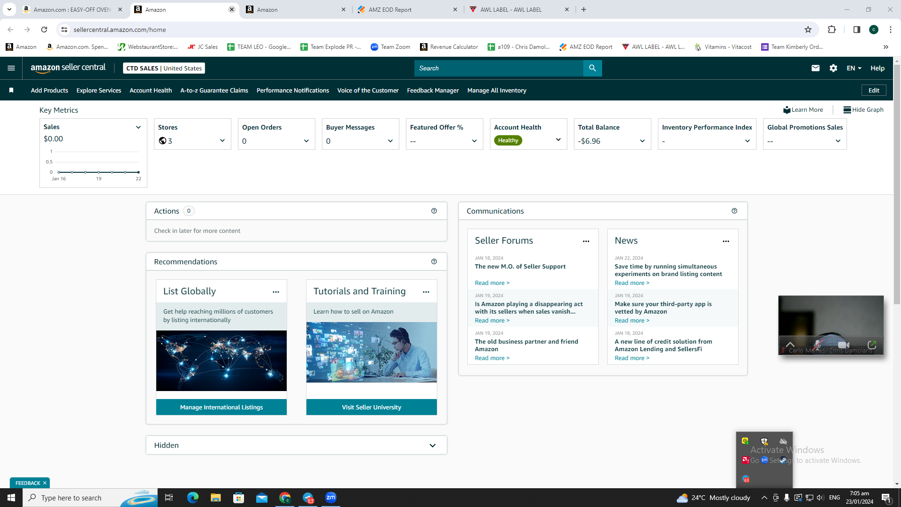Screen dimensions: 901x507
Task: Open Performance Notifications page
Action: (x=293, y=90)
